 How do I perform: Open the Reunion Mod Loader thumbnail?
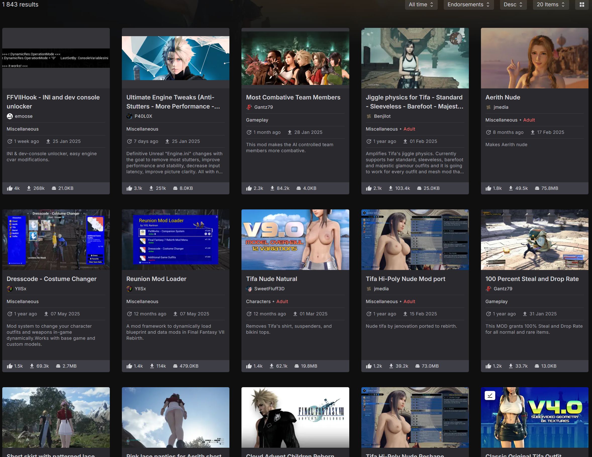175,240
